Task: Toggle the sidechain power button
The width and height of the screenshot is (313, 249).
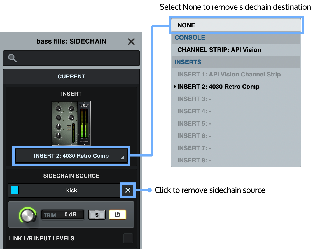Action: pos(117,215)
